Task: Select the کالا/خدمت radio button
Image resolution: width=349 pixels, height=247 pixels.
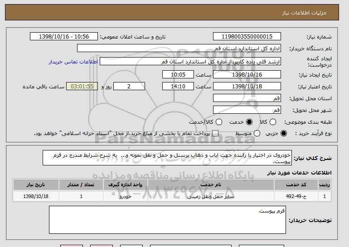Action: pyautogui.click(x=219, y=122)
